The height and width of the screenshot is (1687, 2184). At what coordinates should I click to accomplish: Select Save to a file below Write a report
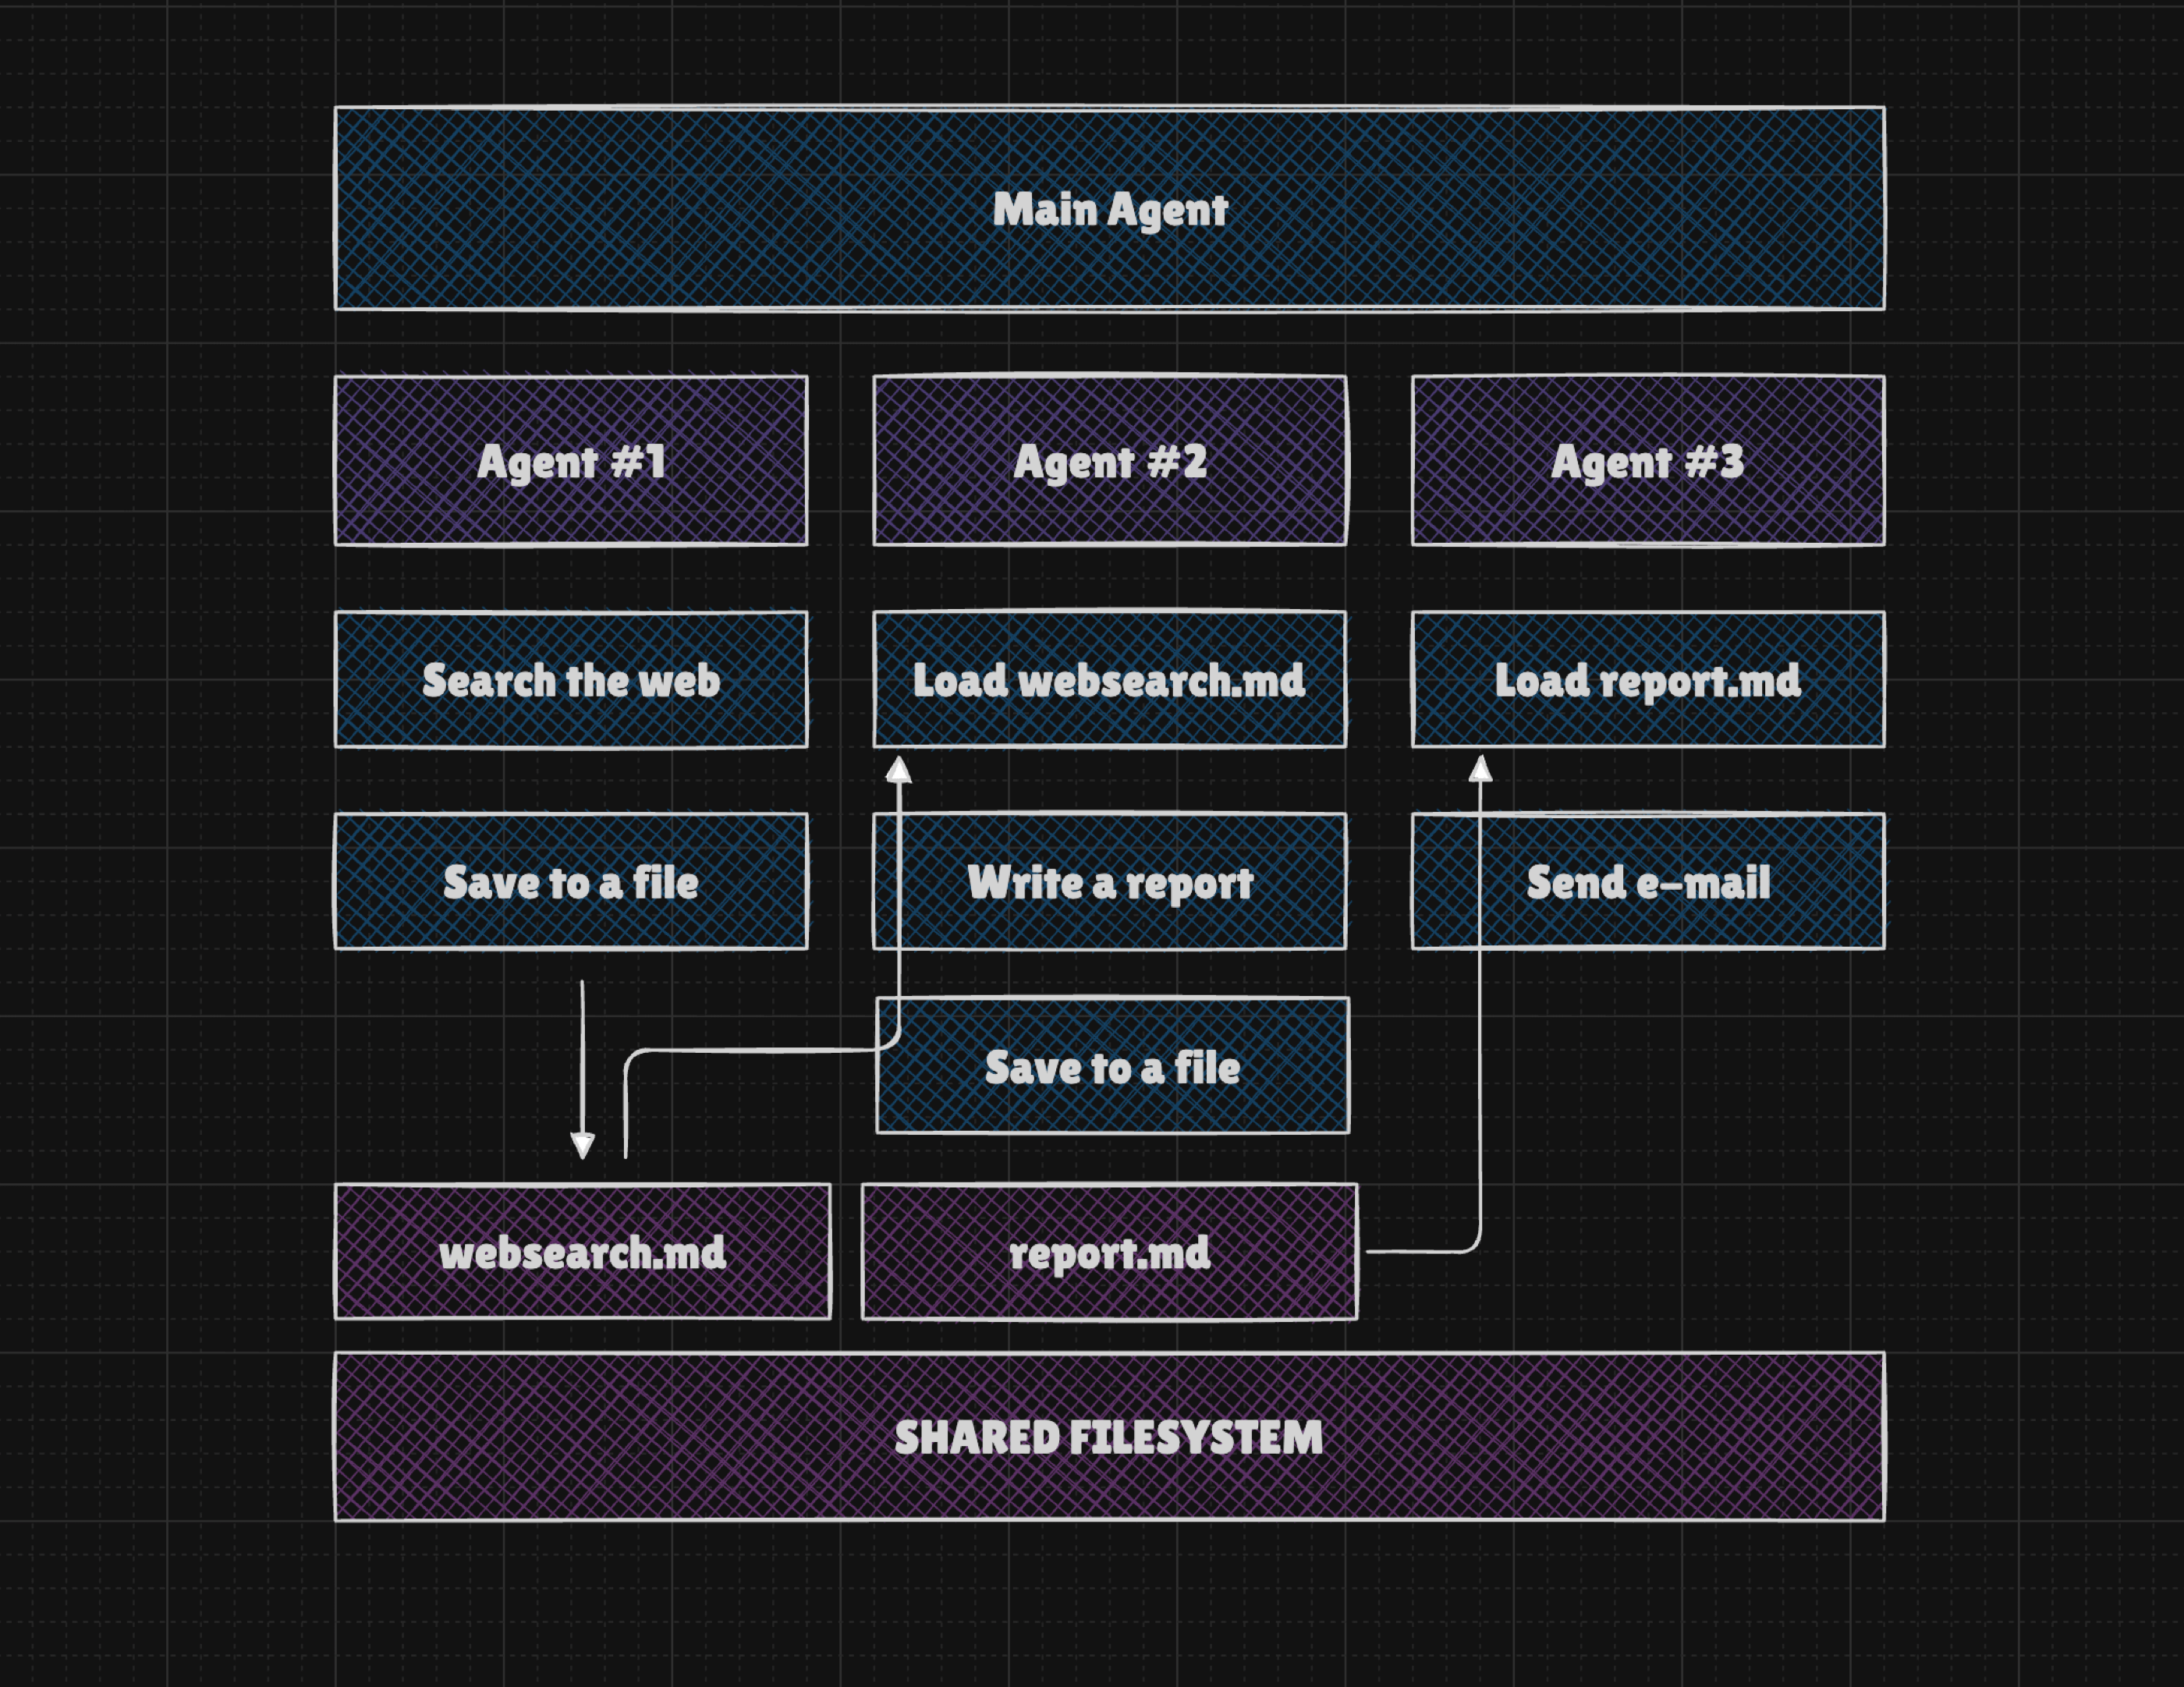tap(1112, 1067)
